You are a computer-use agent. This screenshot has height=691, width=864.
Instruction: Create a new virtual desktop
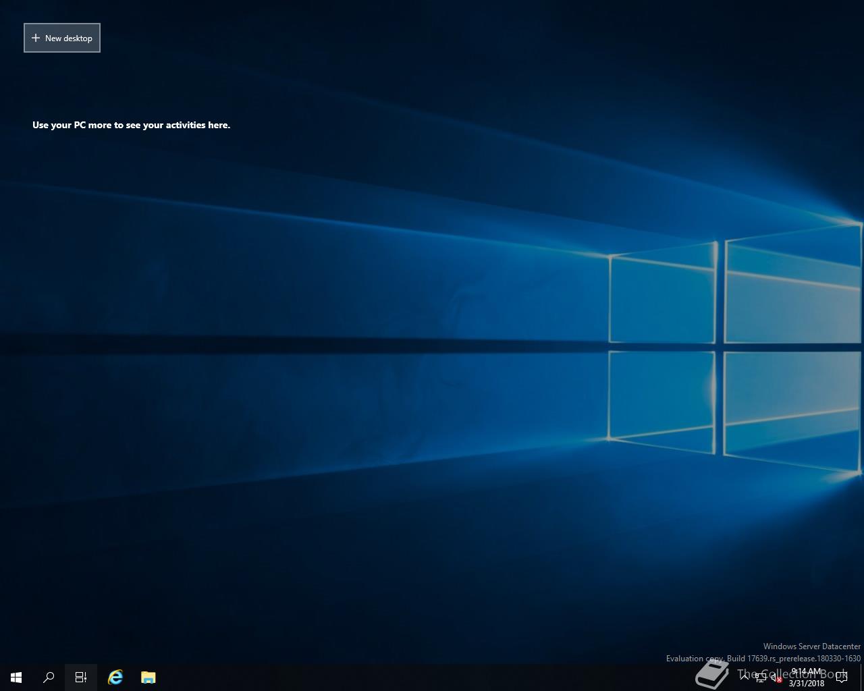62,38
